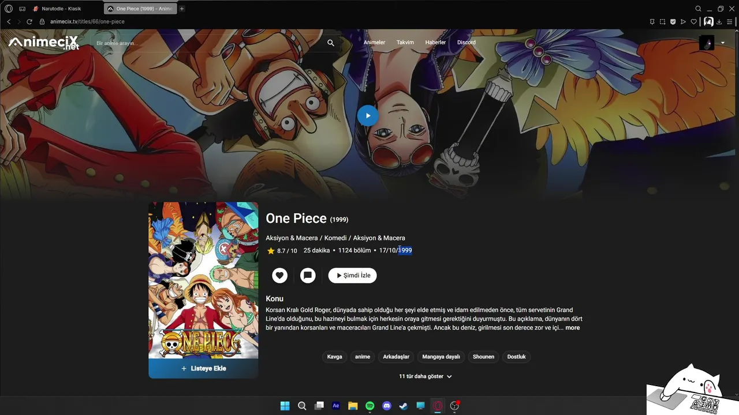The width and height of the screenshot is (739, 415).
Task: Open Windows taskbar search
Action: [x=302, y=406]
